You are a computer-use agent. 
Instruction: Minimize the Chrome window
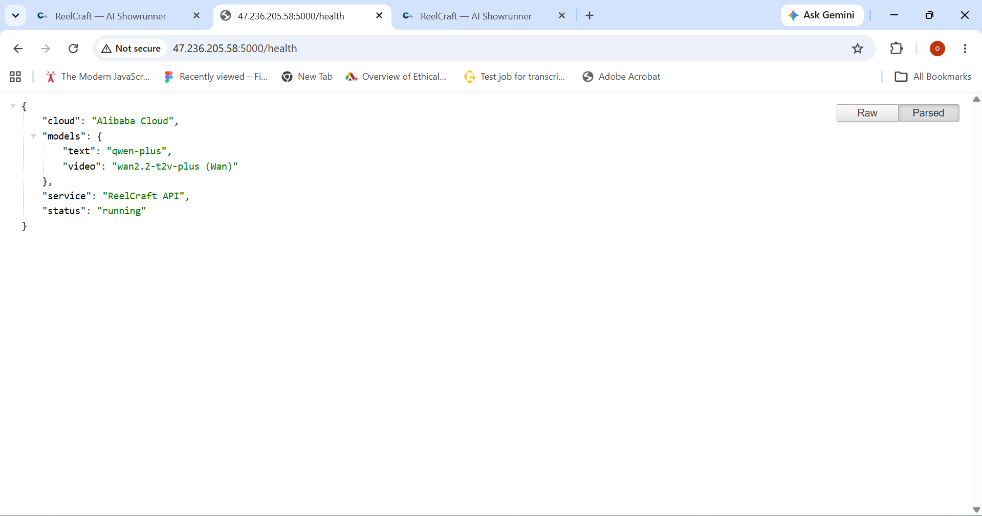[x=894, y=15]
